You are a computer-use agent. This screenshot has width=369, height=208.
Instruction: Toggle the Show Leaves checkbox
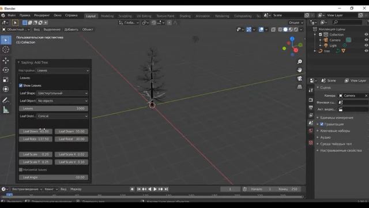(x=21, y=86)
